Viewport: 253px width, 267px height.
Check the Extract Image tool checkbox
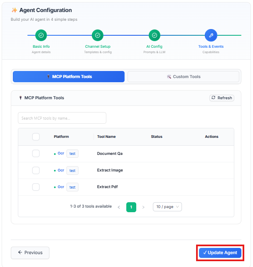(36, 170)
